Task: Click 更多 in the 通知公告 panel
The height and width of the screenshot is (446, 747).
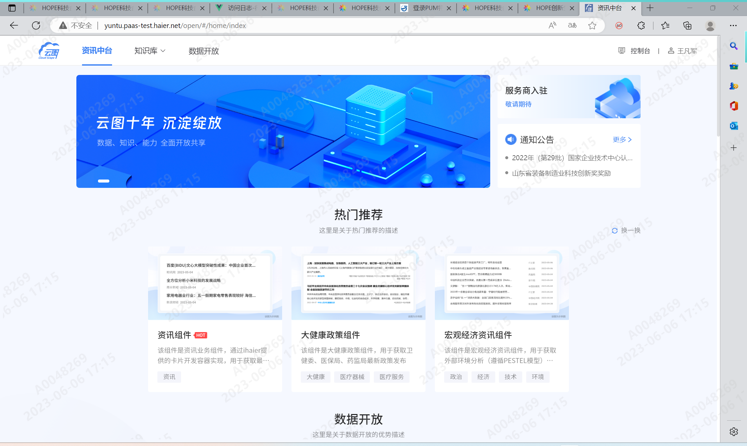Action: tap(622, 140)
